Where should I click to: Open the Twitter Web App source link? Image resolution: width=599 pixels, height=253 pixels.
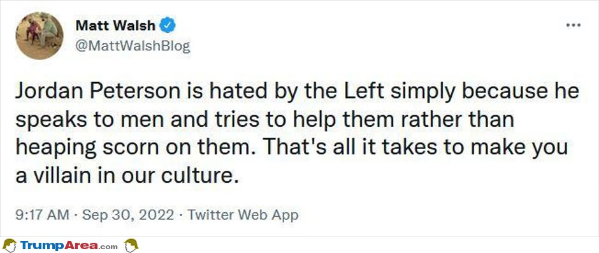(x=242, y=215)
